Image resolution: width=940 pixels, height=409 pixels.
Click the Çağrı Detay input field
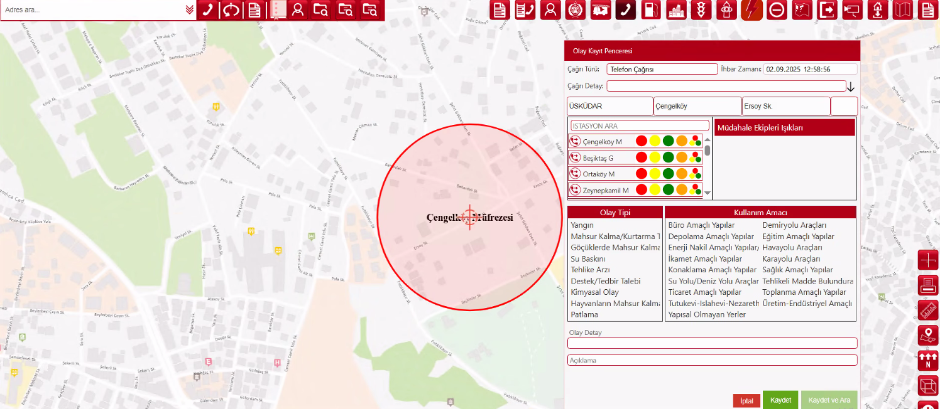726,86
